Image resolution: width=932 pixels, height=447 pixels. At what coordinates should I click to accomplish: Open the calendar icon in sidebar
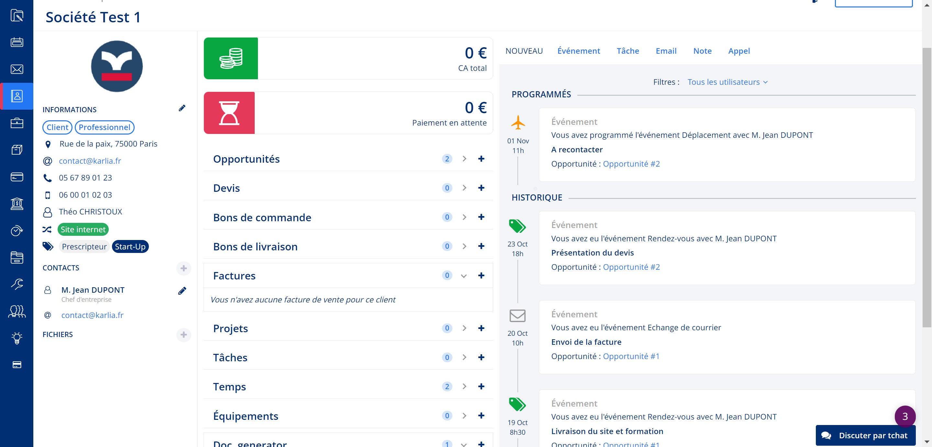click(17, 42)
